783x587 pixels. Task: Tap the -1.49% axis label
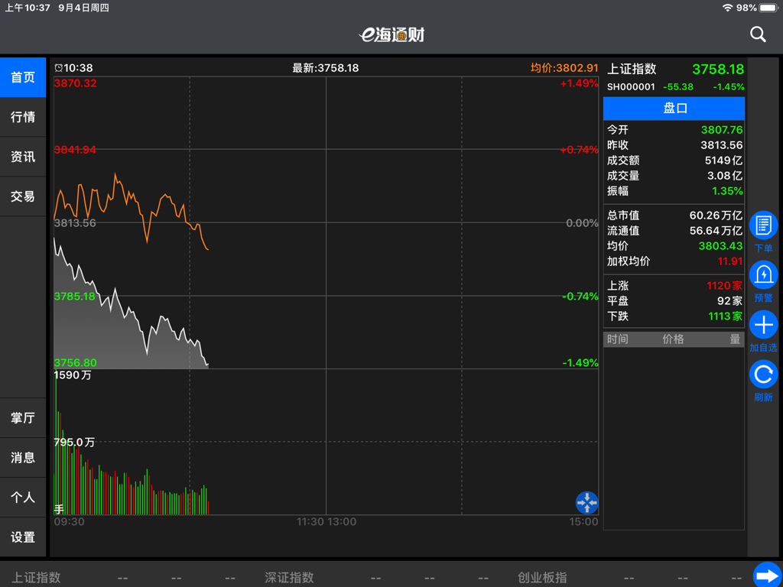coord(580,363)
